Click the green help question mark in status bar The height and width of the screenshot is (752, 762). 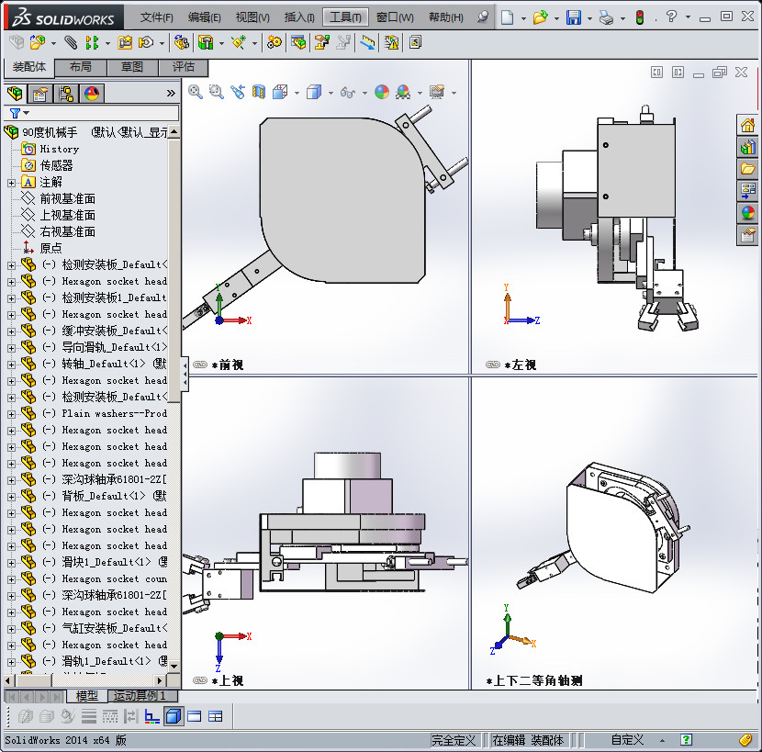686,740
